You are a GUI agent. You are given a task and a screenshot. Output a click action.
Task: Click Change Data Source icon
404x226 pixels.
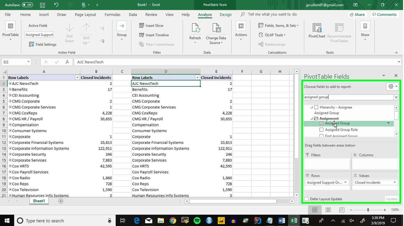(216, 28)
